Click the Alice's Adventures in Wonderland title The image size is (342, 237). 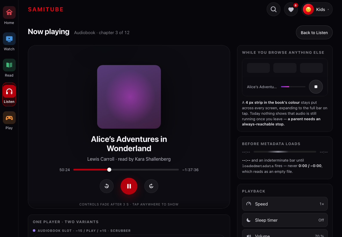[x=129, y=144]
